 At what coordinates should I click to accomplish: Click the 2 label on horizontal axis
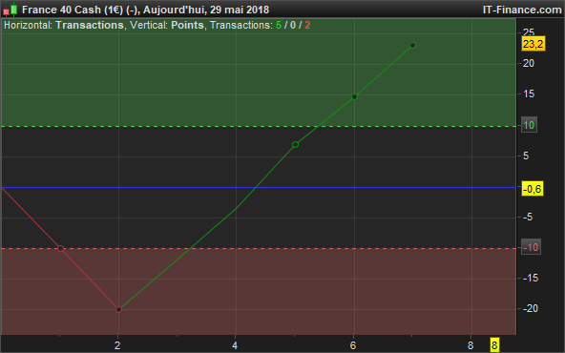(117, 345)
